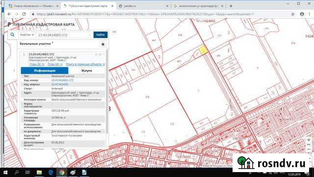The image size is (314, 177).
Task: Open the document app on taskbar
Action: point(84,173)
